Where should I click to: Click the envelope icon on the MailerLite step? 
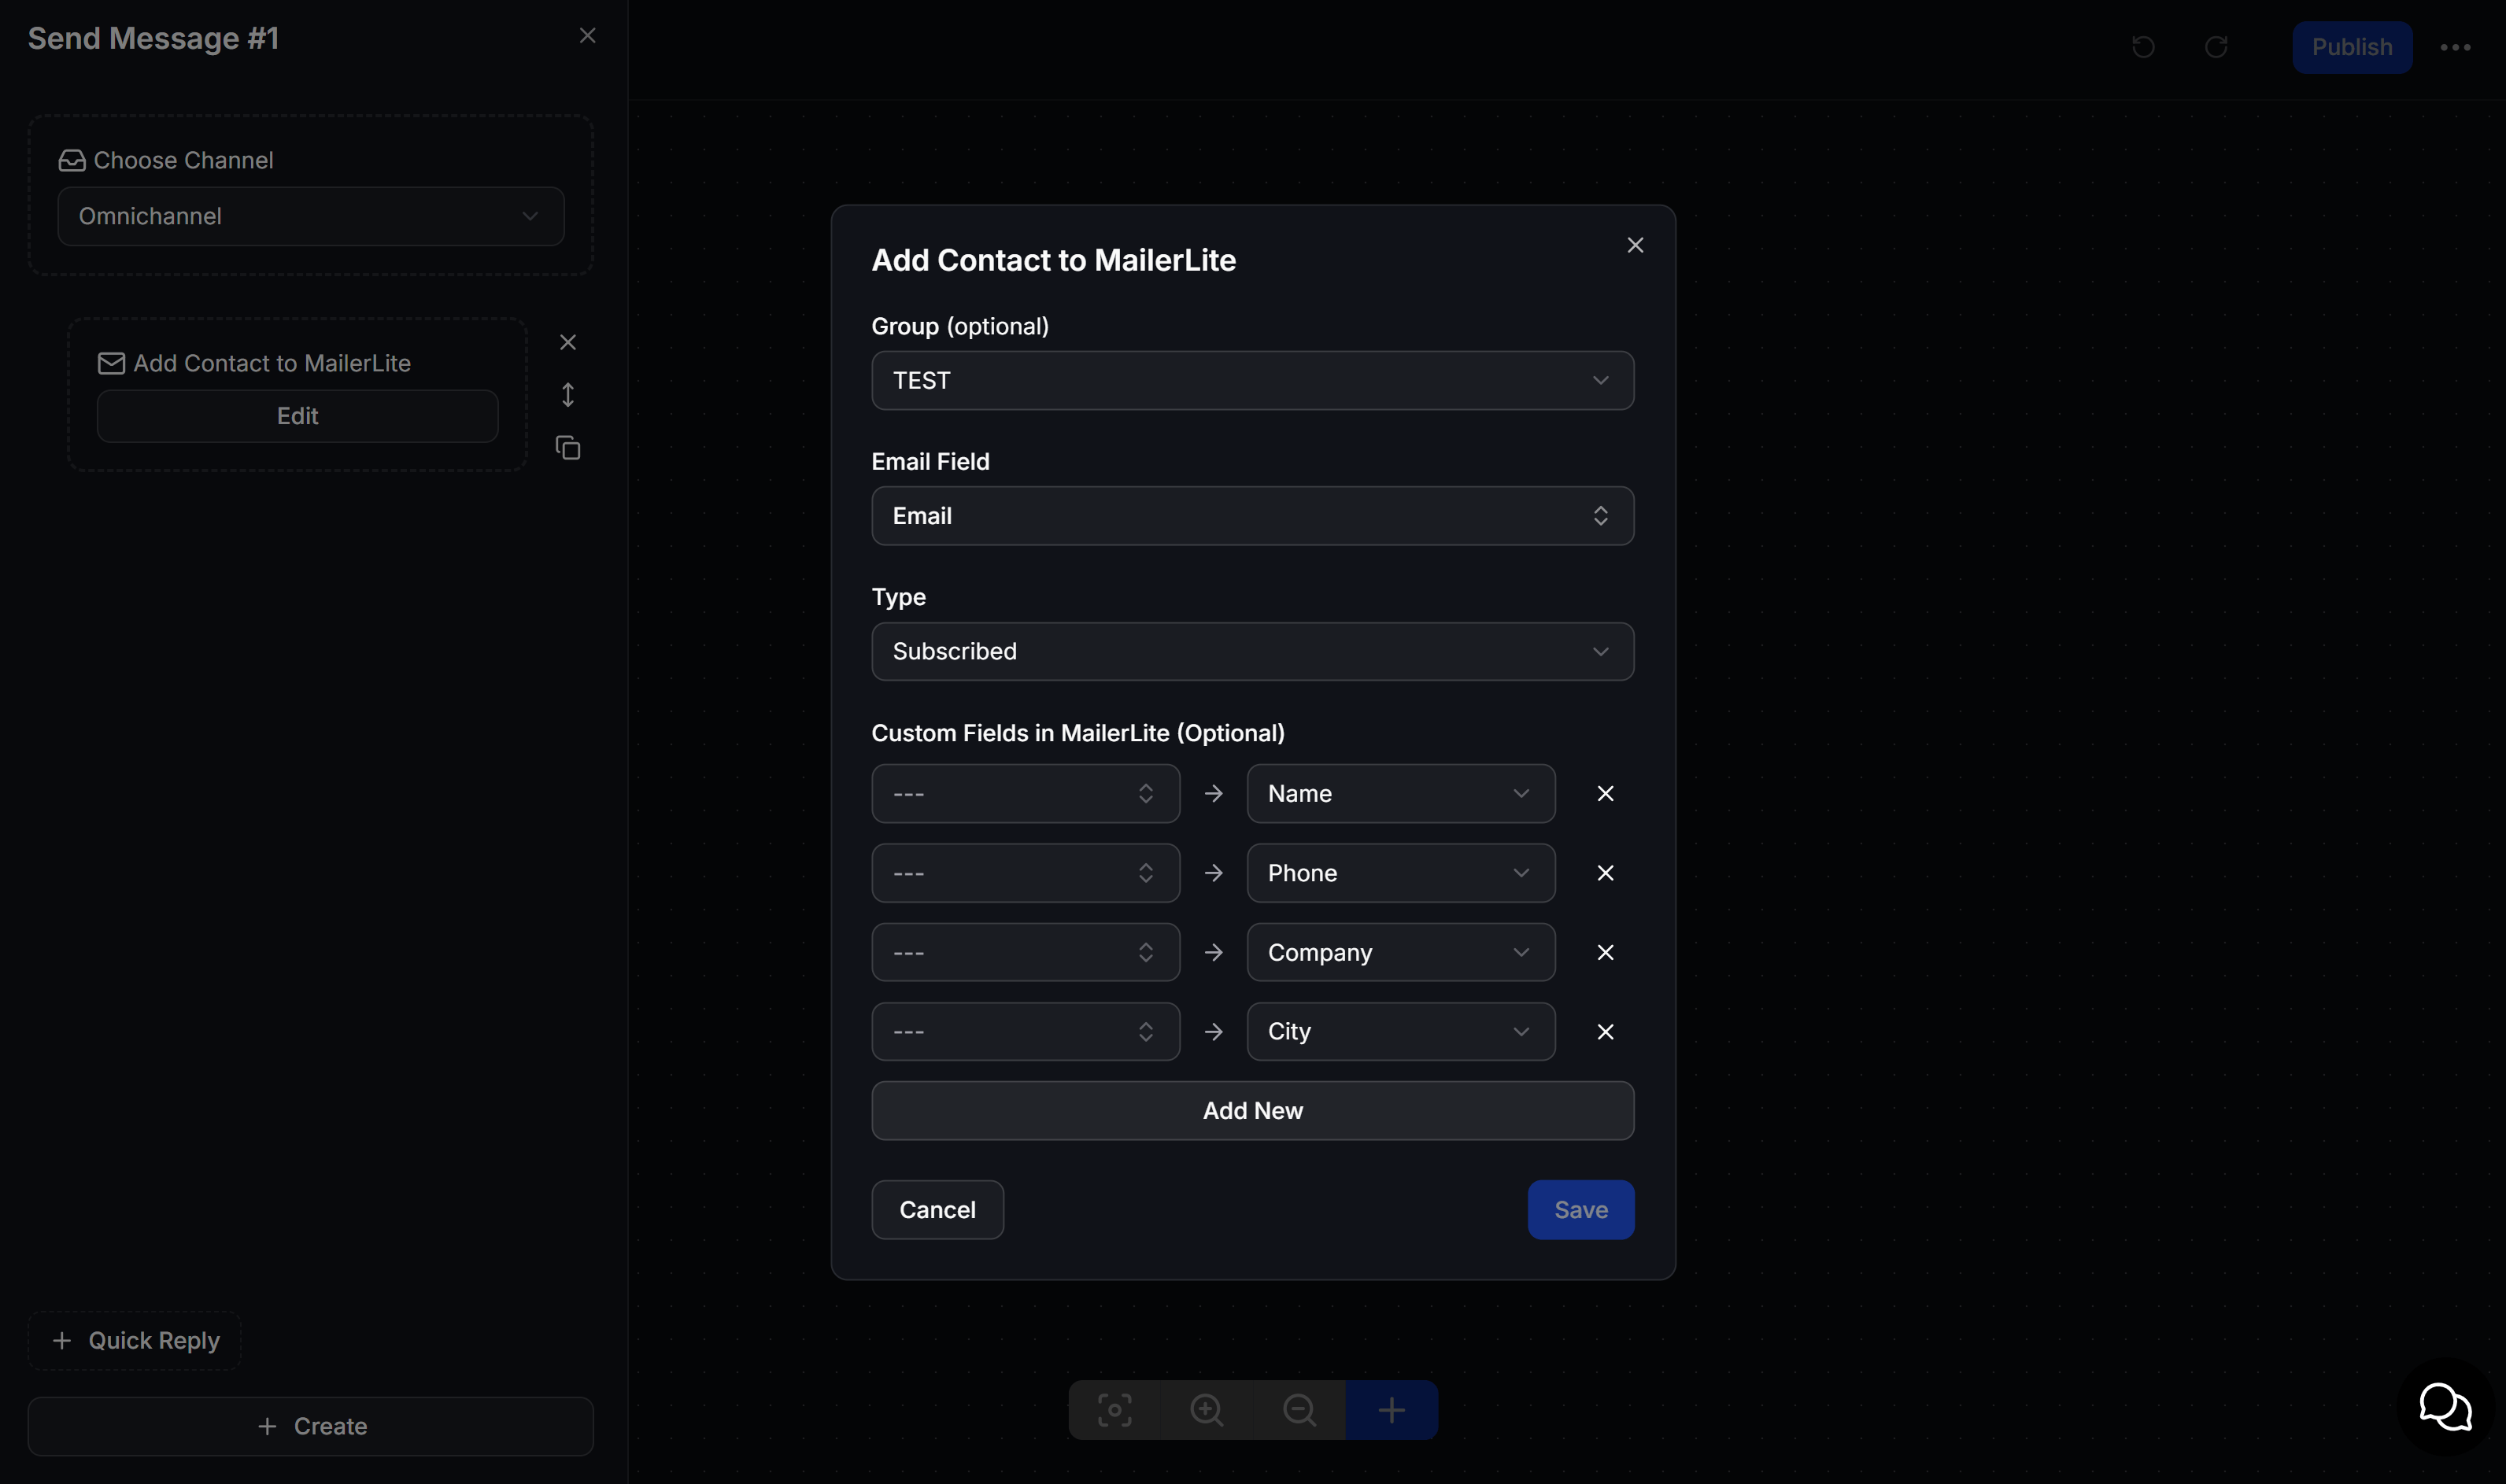111,363
